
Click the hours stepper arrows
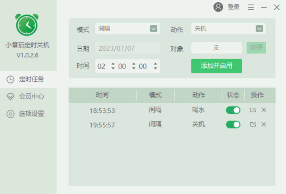(x=113, y=66)
